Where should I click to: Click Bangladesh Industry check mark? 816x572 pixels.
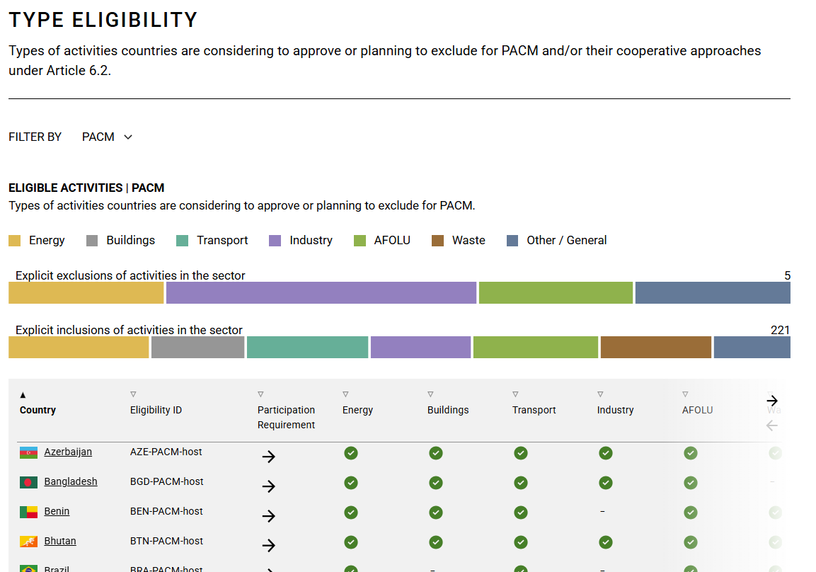(x=606, y=483)
